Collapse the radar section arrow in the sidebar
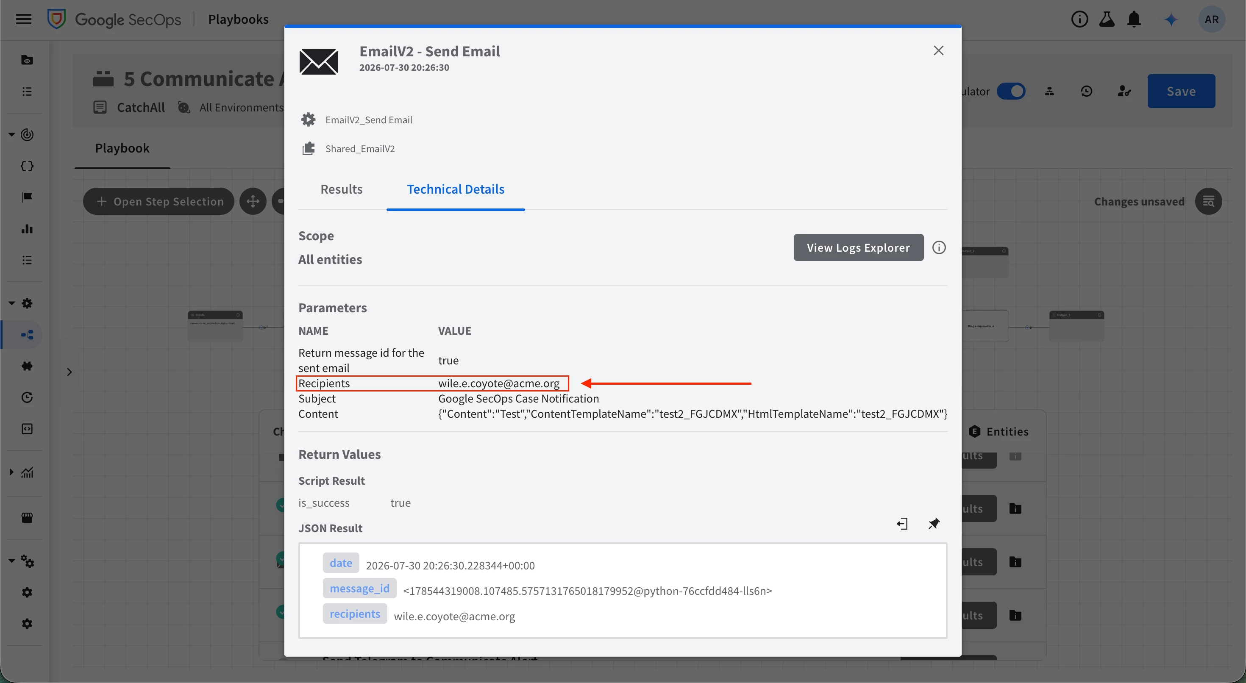This screenshot has height=683, width=1246. pyautogui.click(x=11, y=134)
